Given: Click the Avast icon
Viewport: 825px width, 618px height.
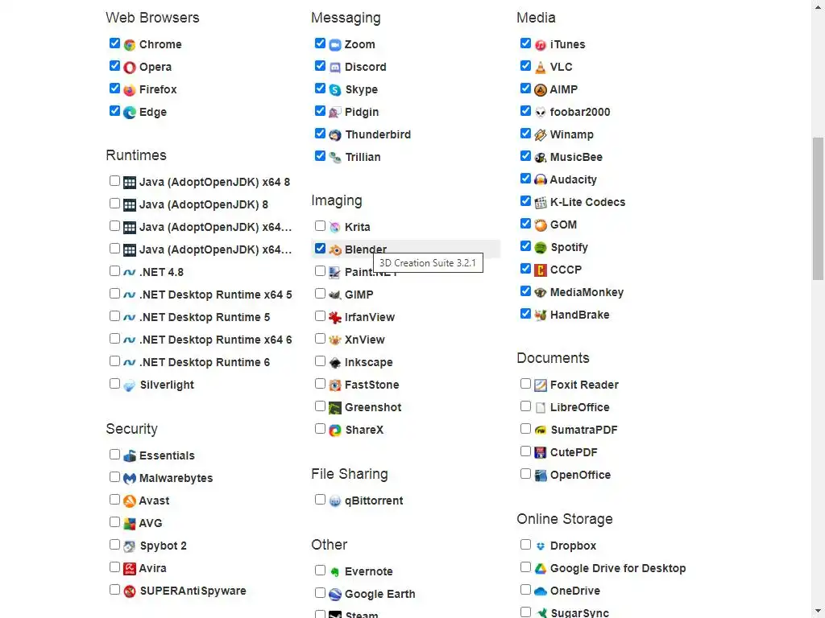Looking at the screenshot, I should tap(130, 501).
